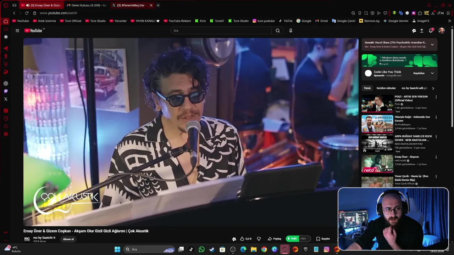Select the Seriden videolar filter chip
This screenshot has height=255, width=454.
click(386, 88)
